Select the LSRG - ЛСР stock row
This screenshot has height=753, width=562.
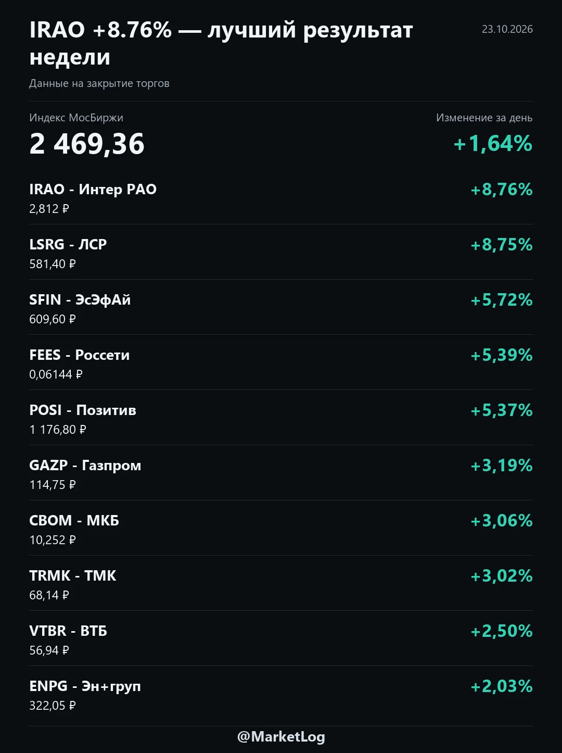tap(281, 252)
